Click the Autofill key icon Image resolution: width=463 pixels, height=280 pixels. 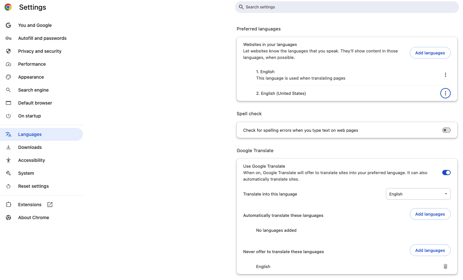coord(8,38)
